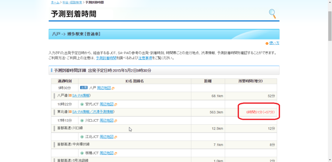Open 周辺地図 link for 安代JCT

tap(107, 104)
